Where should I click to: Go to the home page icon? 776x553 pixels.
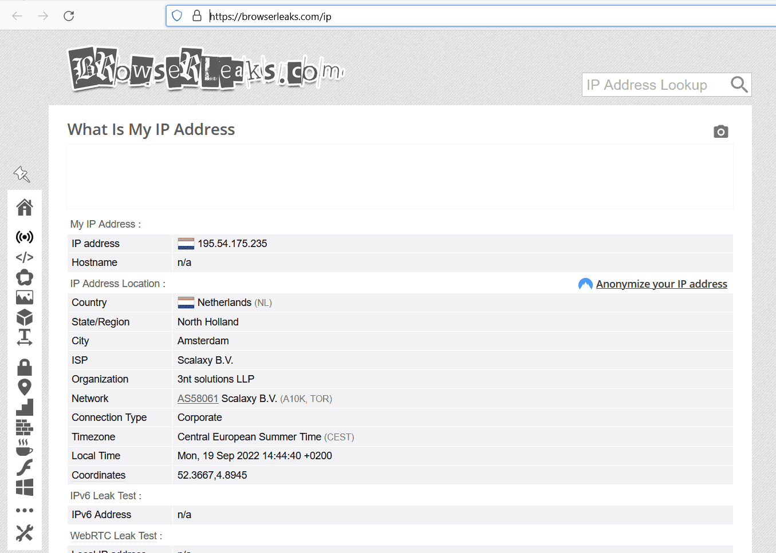(25, 207)
